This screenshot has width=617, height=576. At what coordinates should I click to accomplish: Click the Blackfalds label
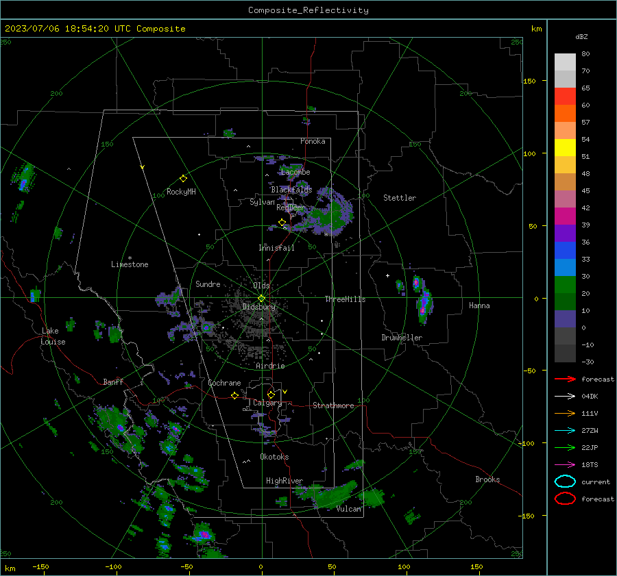pos(291,190)
